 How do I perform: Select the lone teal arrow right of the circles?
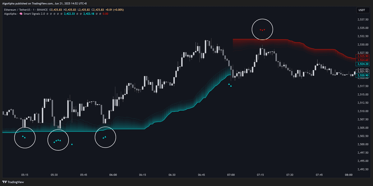click(x=72, y=144)
